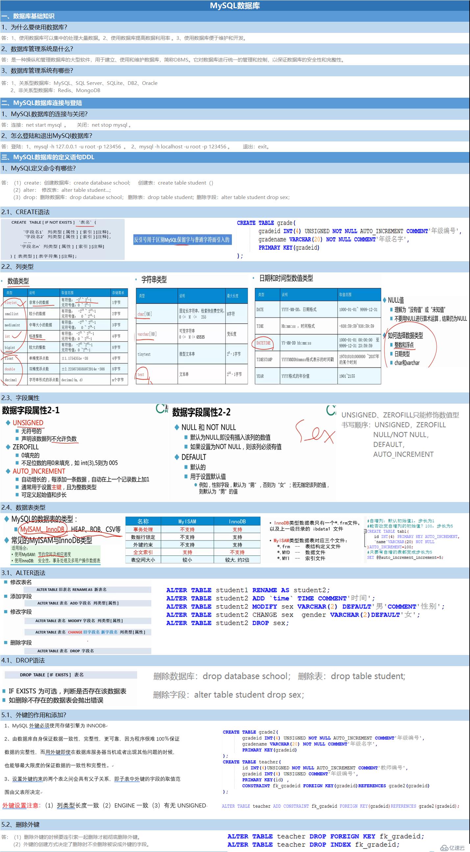Click subsection '5.2、删除外键'
Screen dimensions: 470x852
tap(20, 825)
